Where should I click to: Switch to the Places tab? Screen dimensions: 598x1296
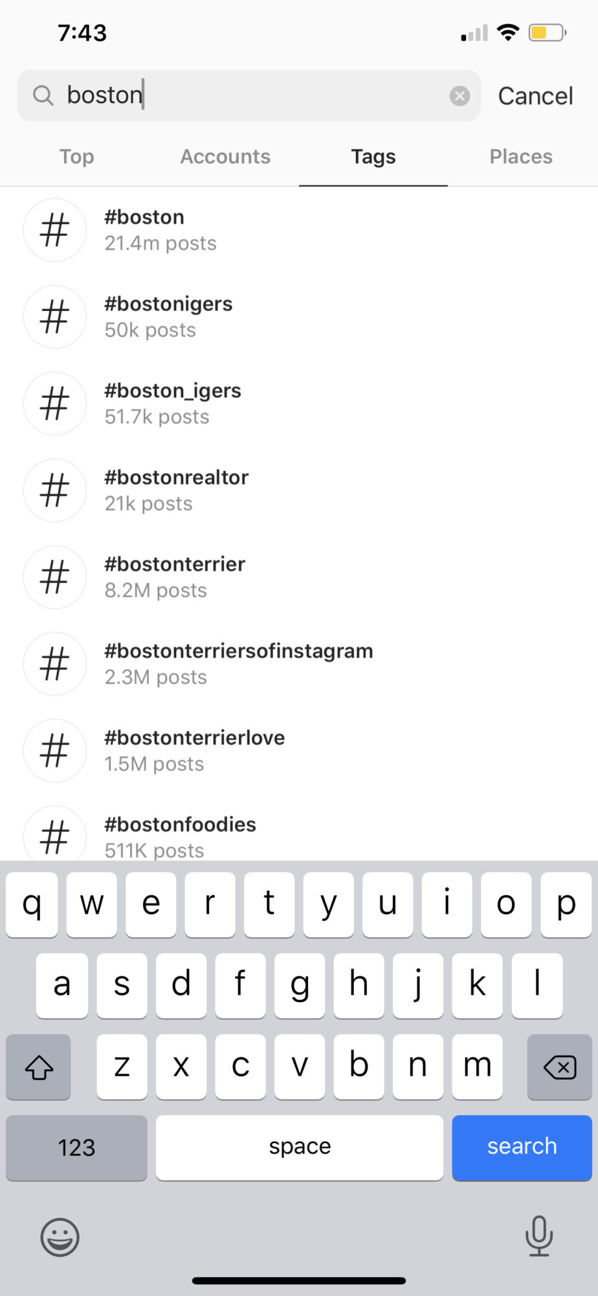[x=520, y=156]
